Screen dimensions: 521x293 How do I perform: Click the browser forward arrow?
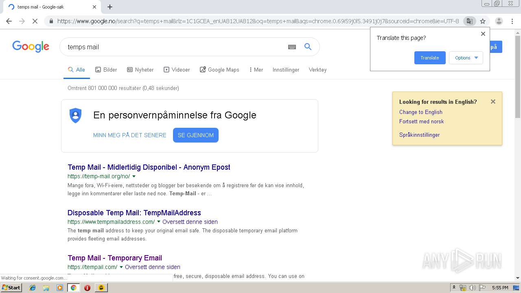coord(22,21)
